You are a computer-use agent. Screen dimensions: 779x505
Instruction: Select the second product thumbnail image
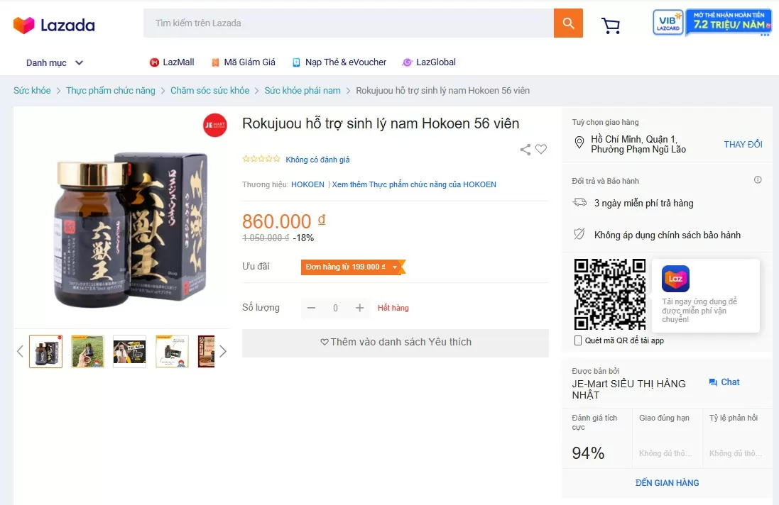[87, 351]
